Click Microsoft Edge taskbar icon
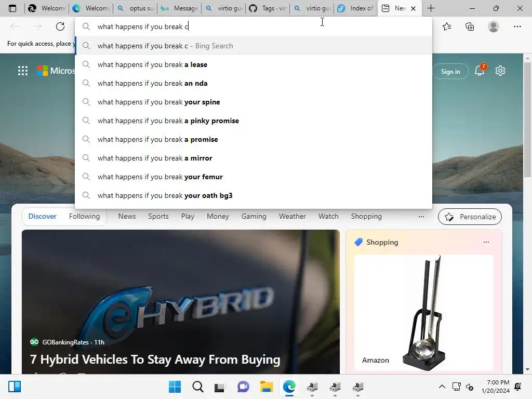Image resolution: width=532 pixels, height=399 pixels. pos(289,387)
